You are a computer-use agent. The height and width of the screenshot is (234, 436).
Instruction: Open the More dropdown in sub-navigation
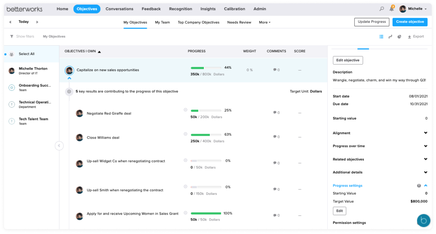265,22
